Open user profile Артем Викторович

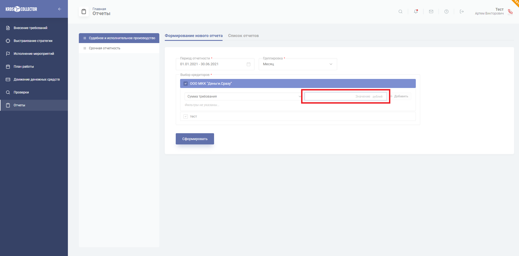click(489, 11)
